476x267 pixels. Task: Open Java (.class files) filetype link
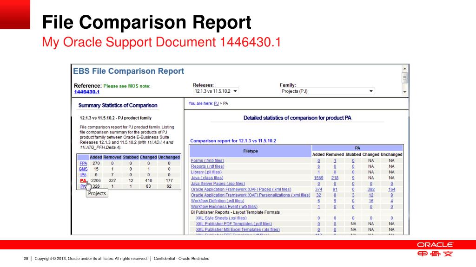click(207, 178)
